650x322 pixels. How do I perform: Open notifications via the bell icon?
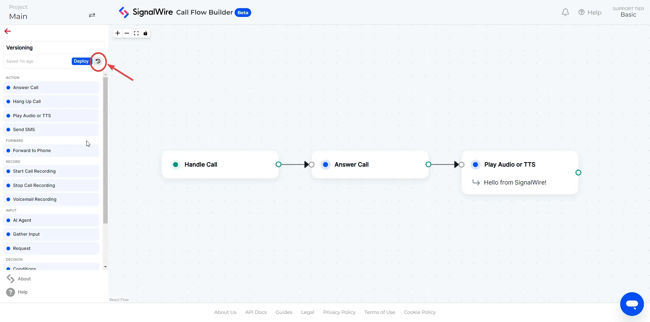(x=565, y=12)
